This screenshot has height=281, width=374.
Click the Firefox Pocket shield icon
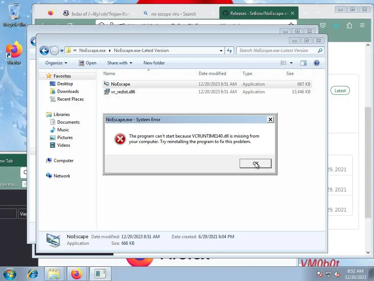pos(323,25)
